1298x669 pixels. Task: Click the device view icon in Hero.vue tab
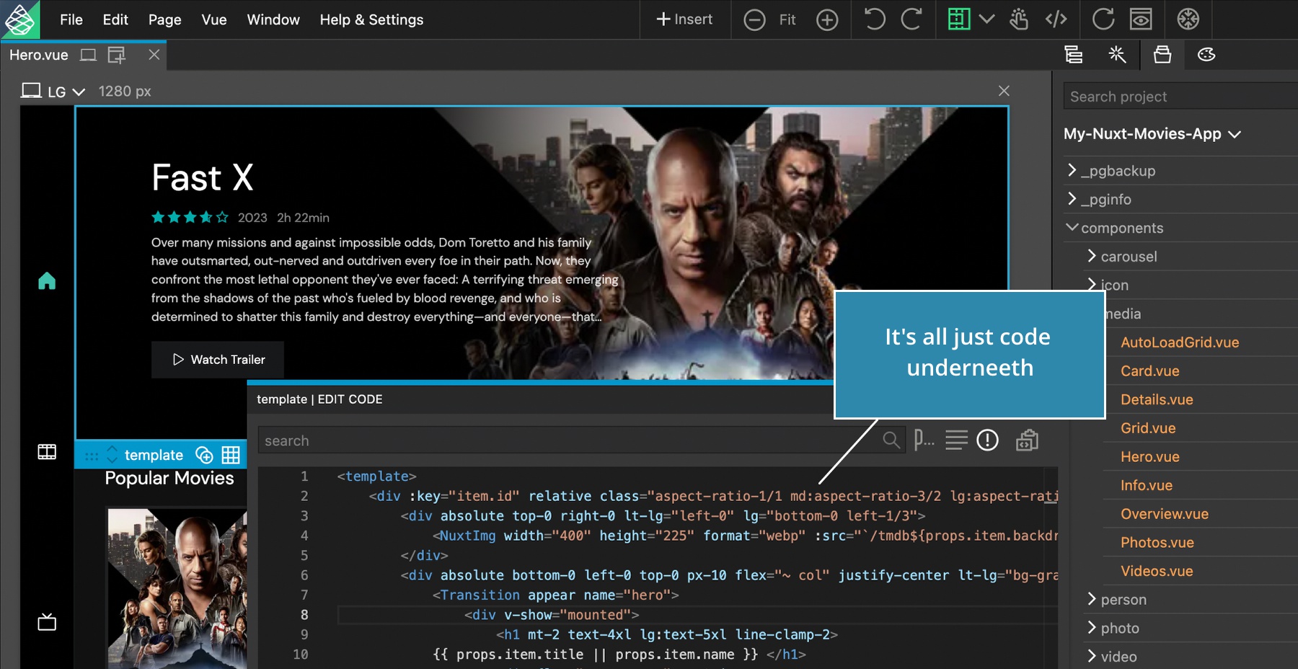pos(88,55)
